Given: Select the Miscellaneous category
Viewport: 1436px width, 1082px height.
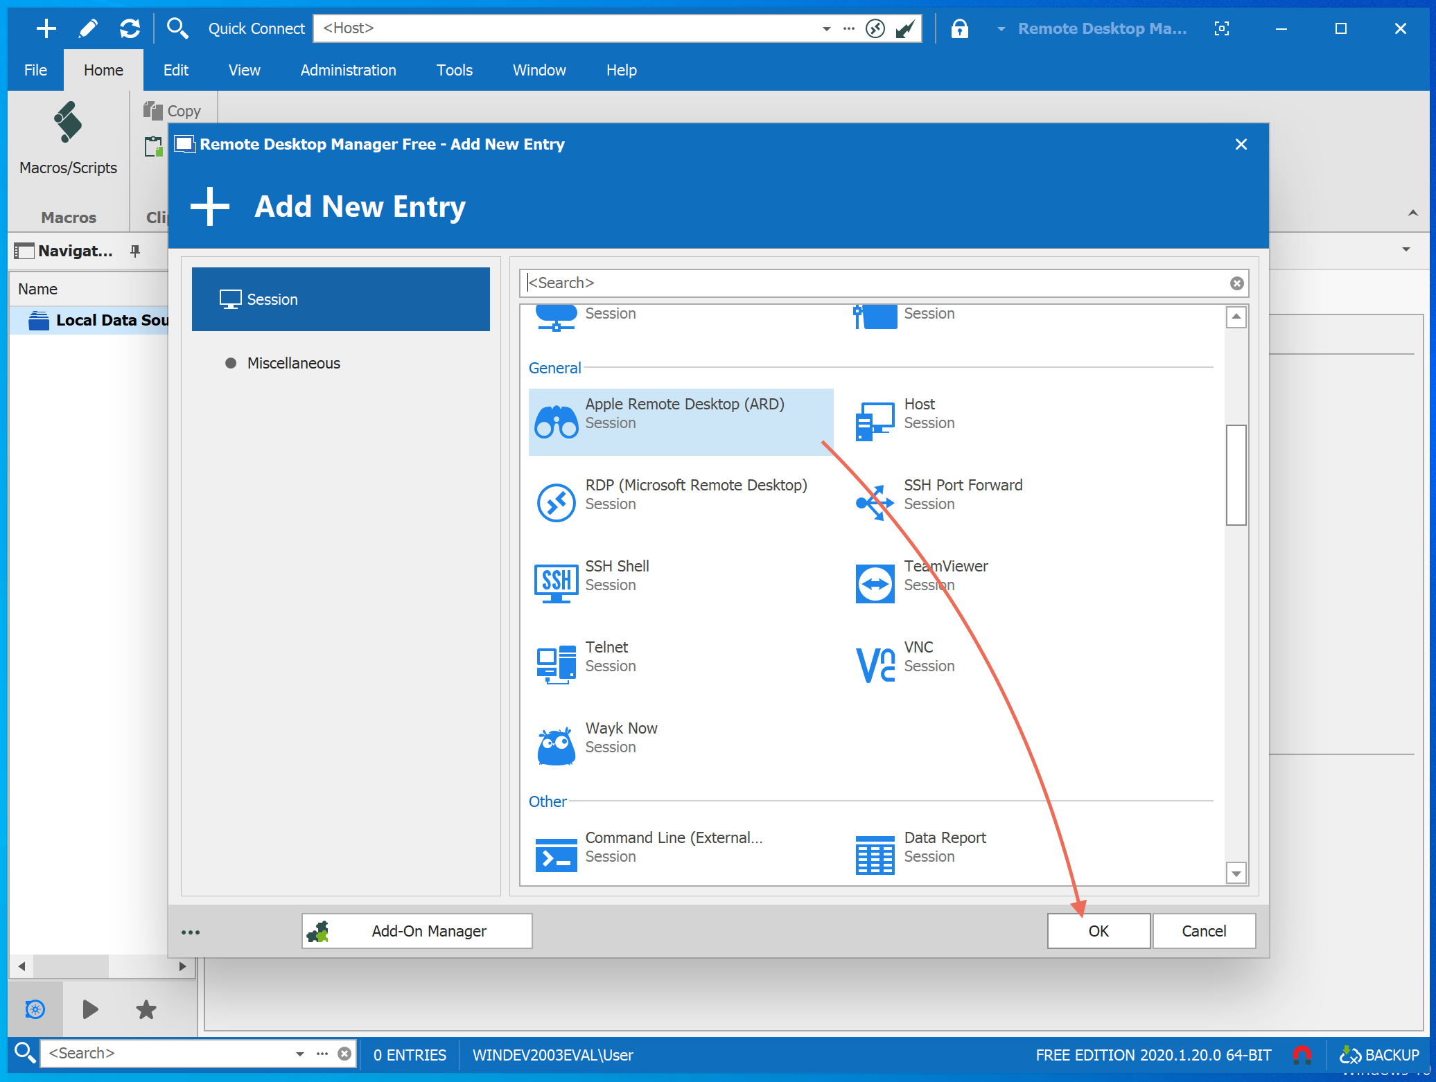Looking at the screenshot, I should click(293, 363).
